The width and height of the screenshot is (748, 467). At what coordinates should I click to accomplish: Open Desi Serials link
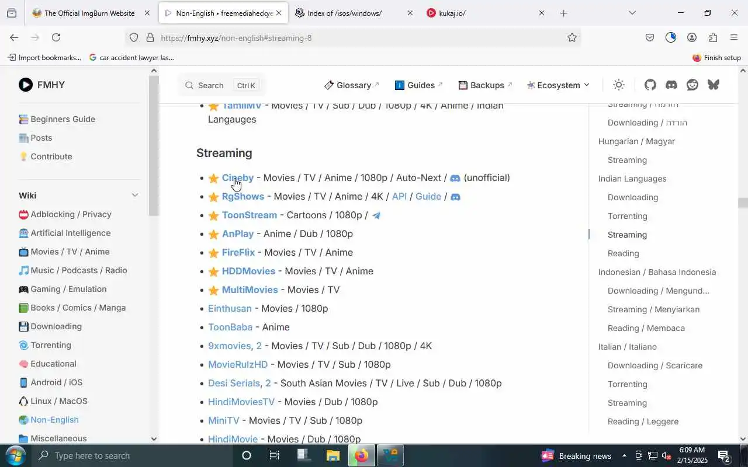click(234, 384)
